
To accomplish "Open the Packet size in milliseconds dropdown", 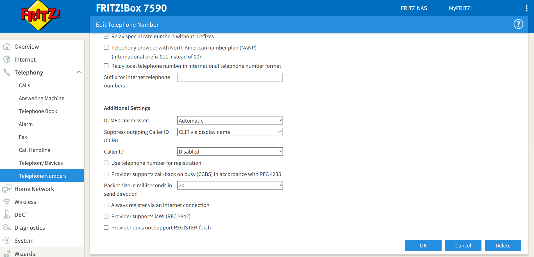I will point(230,185).
